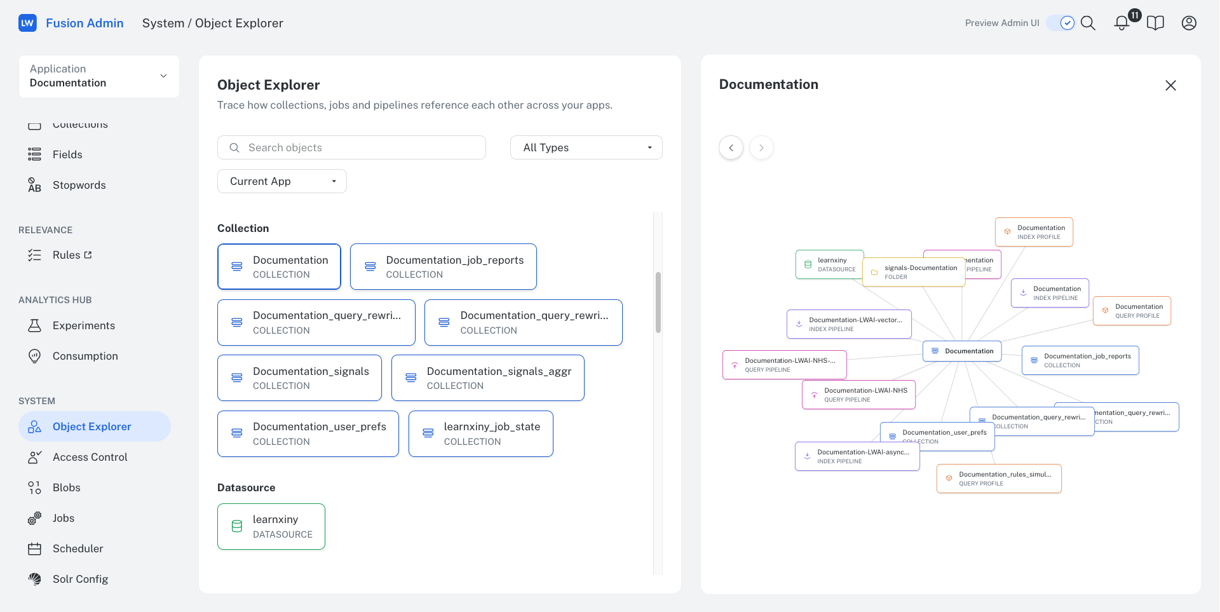Viewport: 1220px width, 612px height.
Task: Click the Documentation_rules_simul QUERY PROFILE node
Action: (x=999, y=479)
